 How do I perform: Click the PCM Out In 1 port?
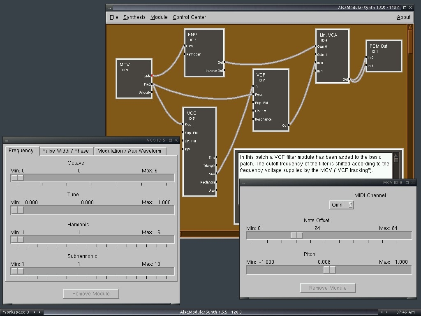tap(367, 66)
